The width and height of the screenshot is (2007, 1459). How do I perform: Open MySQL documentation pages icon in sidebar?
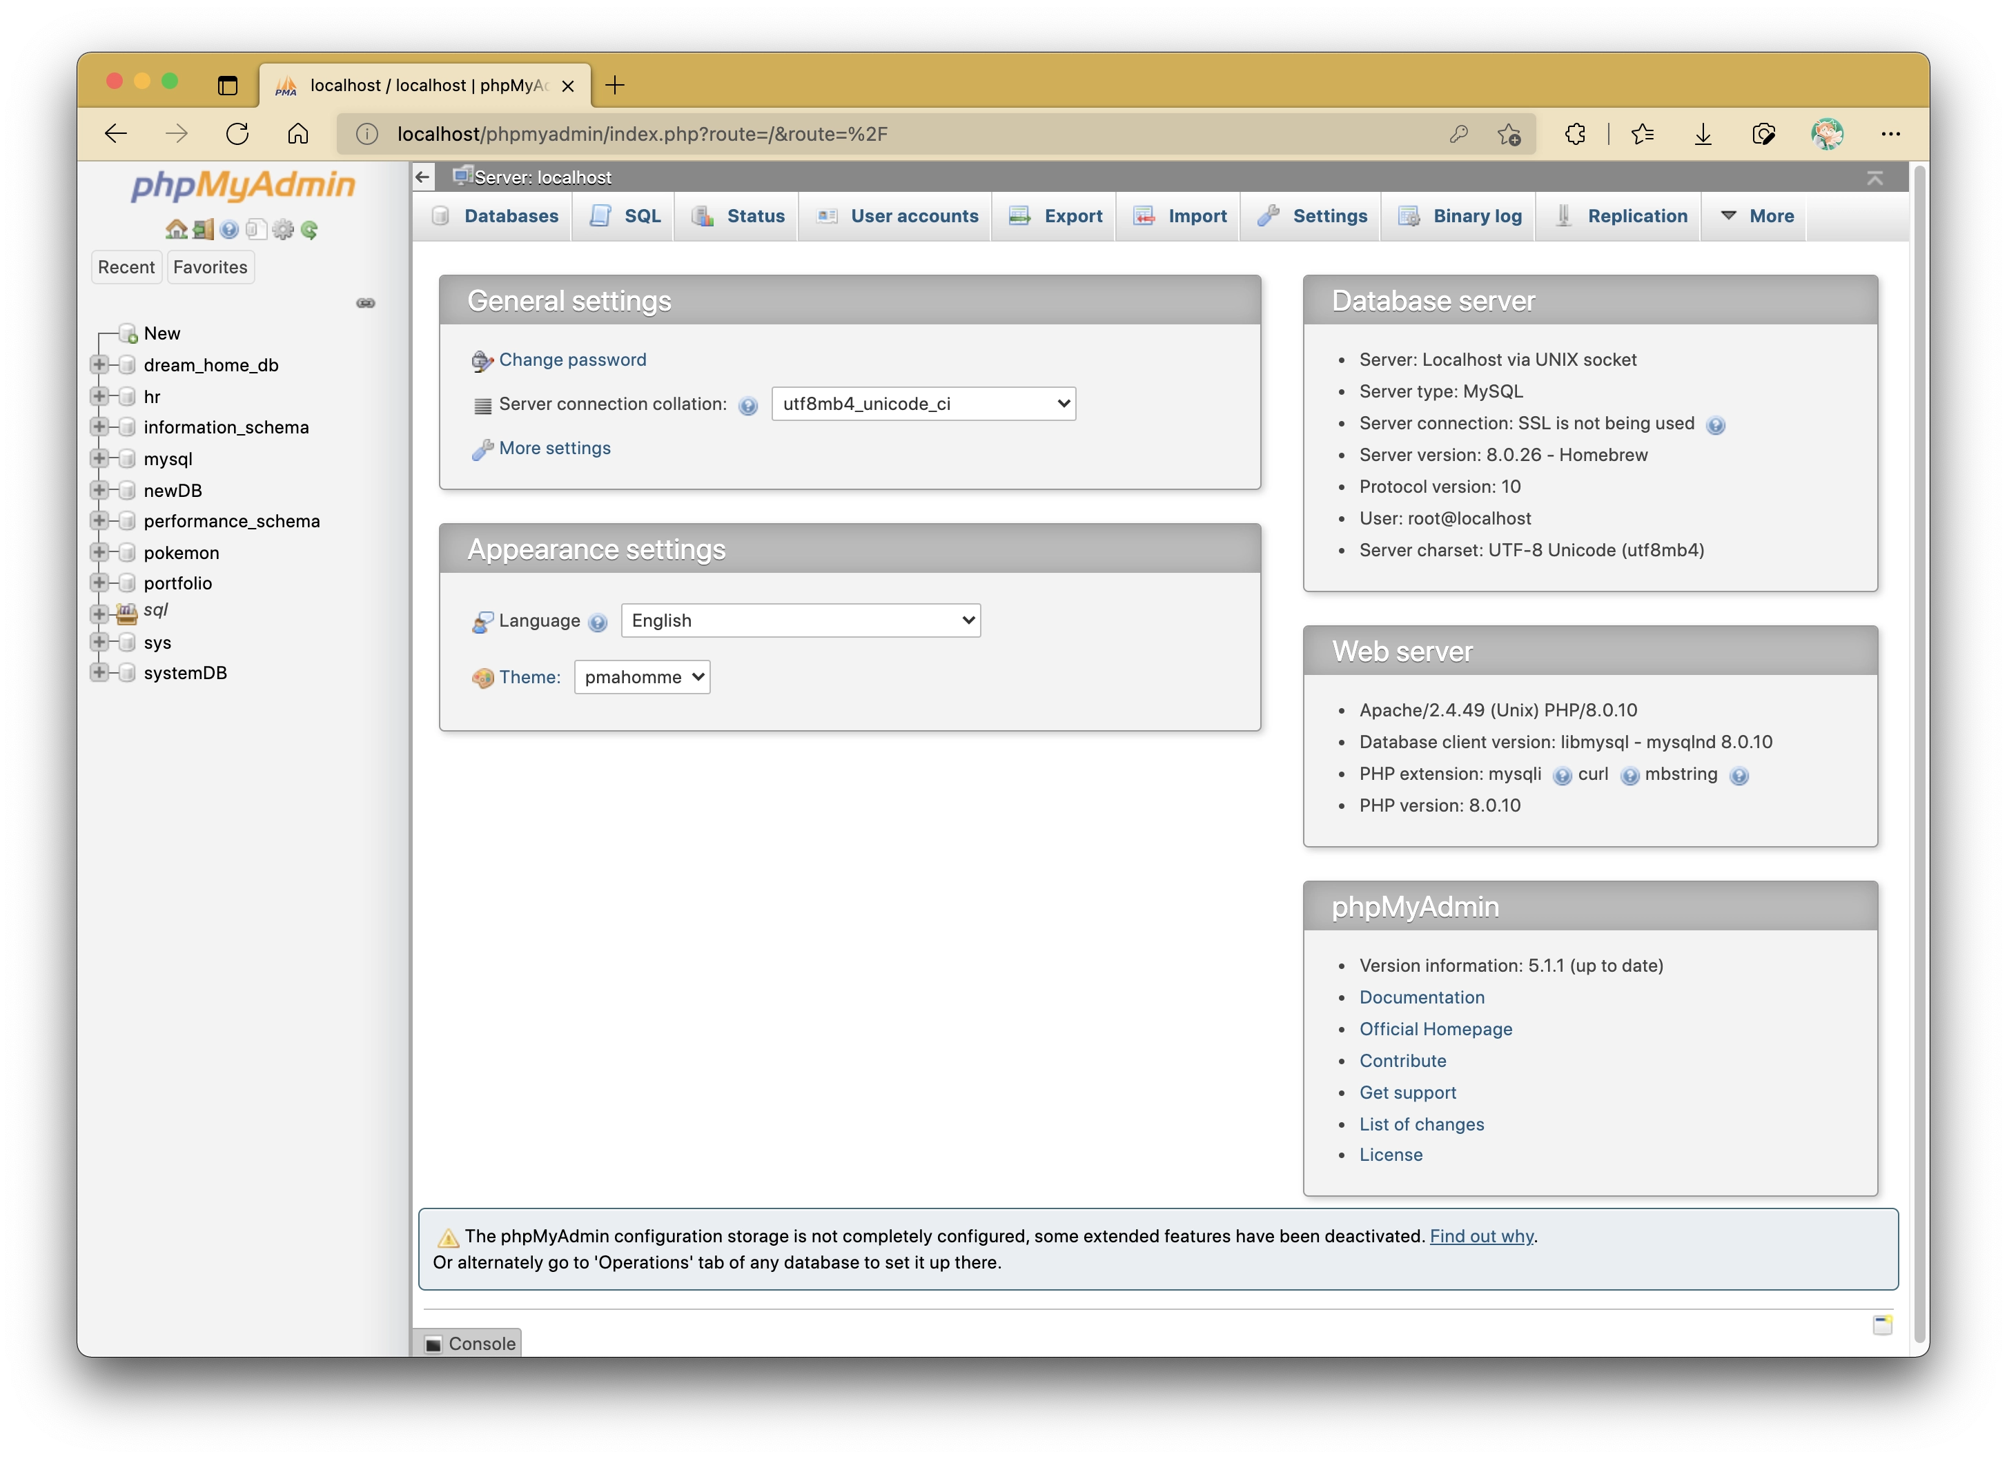pos(256,230)
